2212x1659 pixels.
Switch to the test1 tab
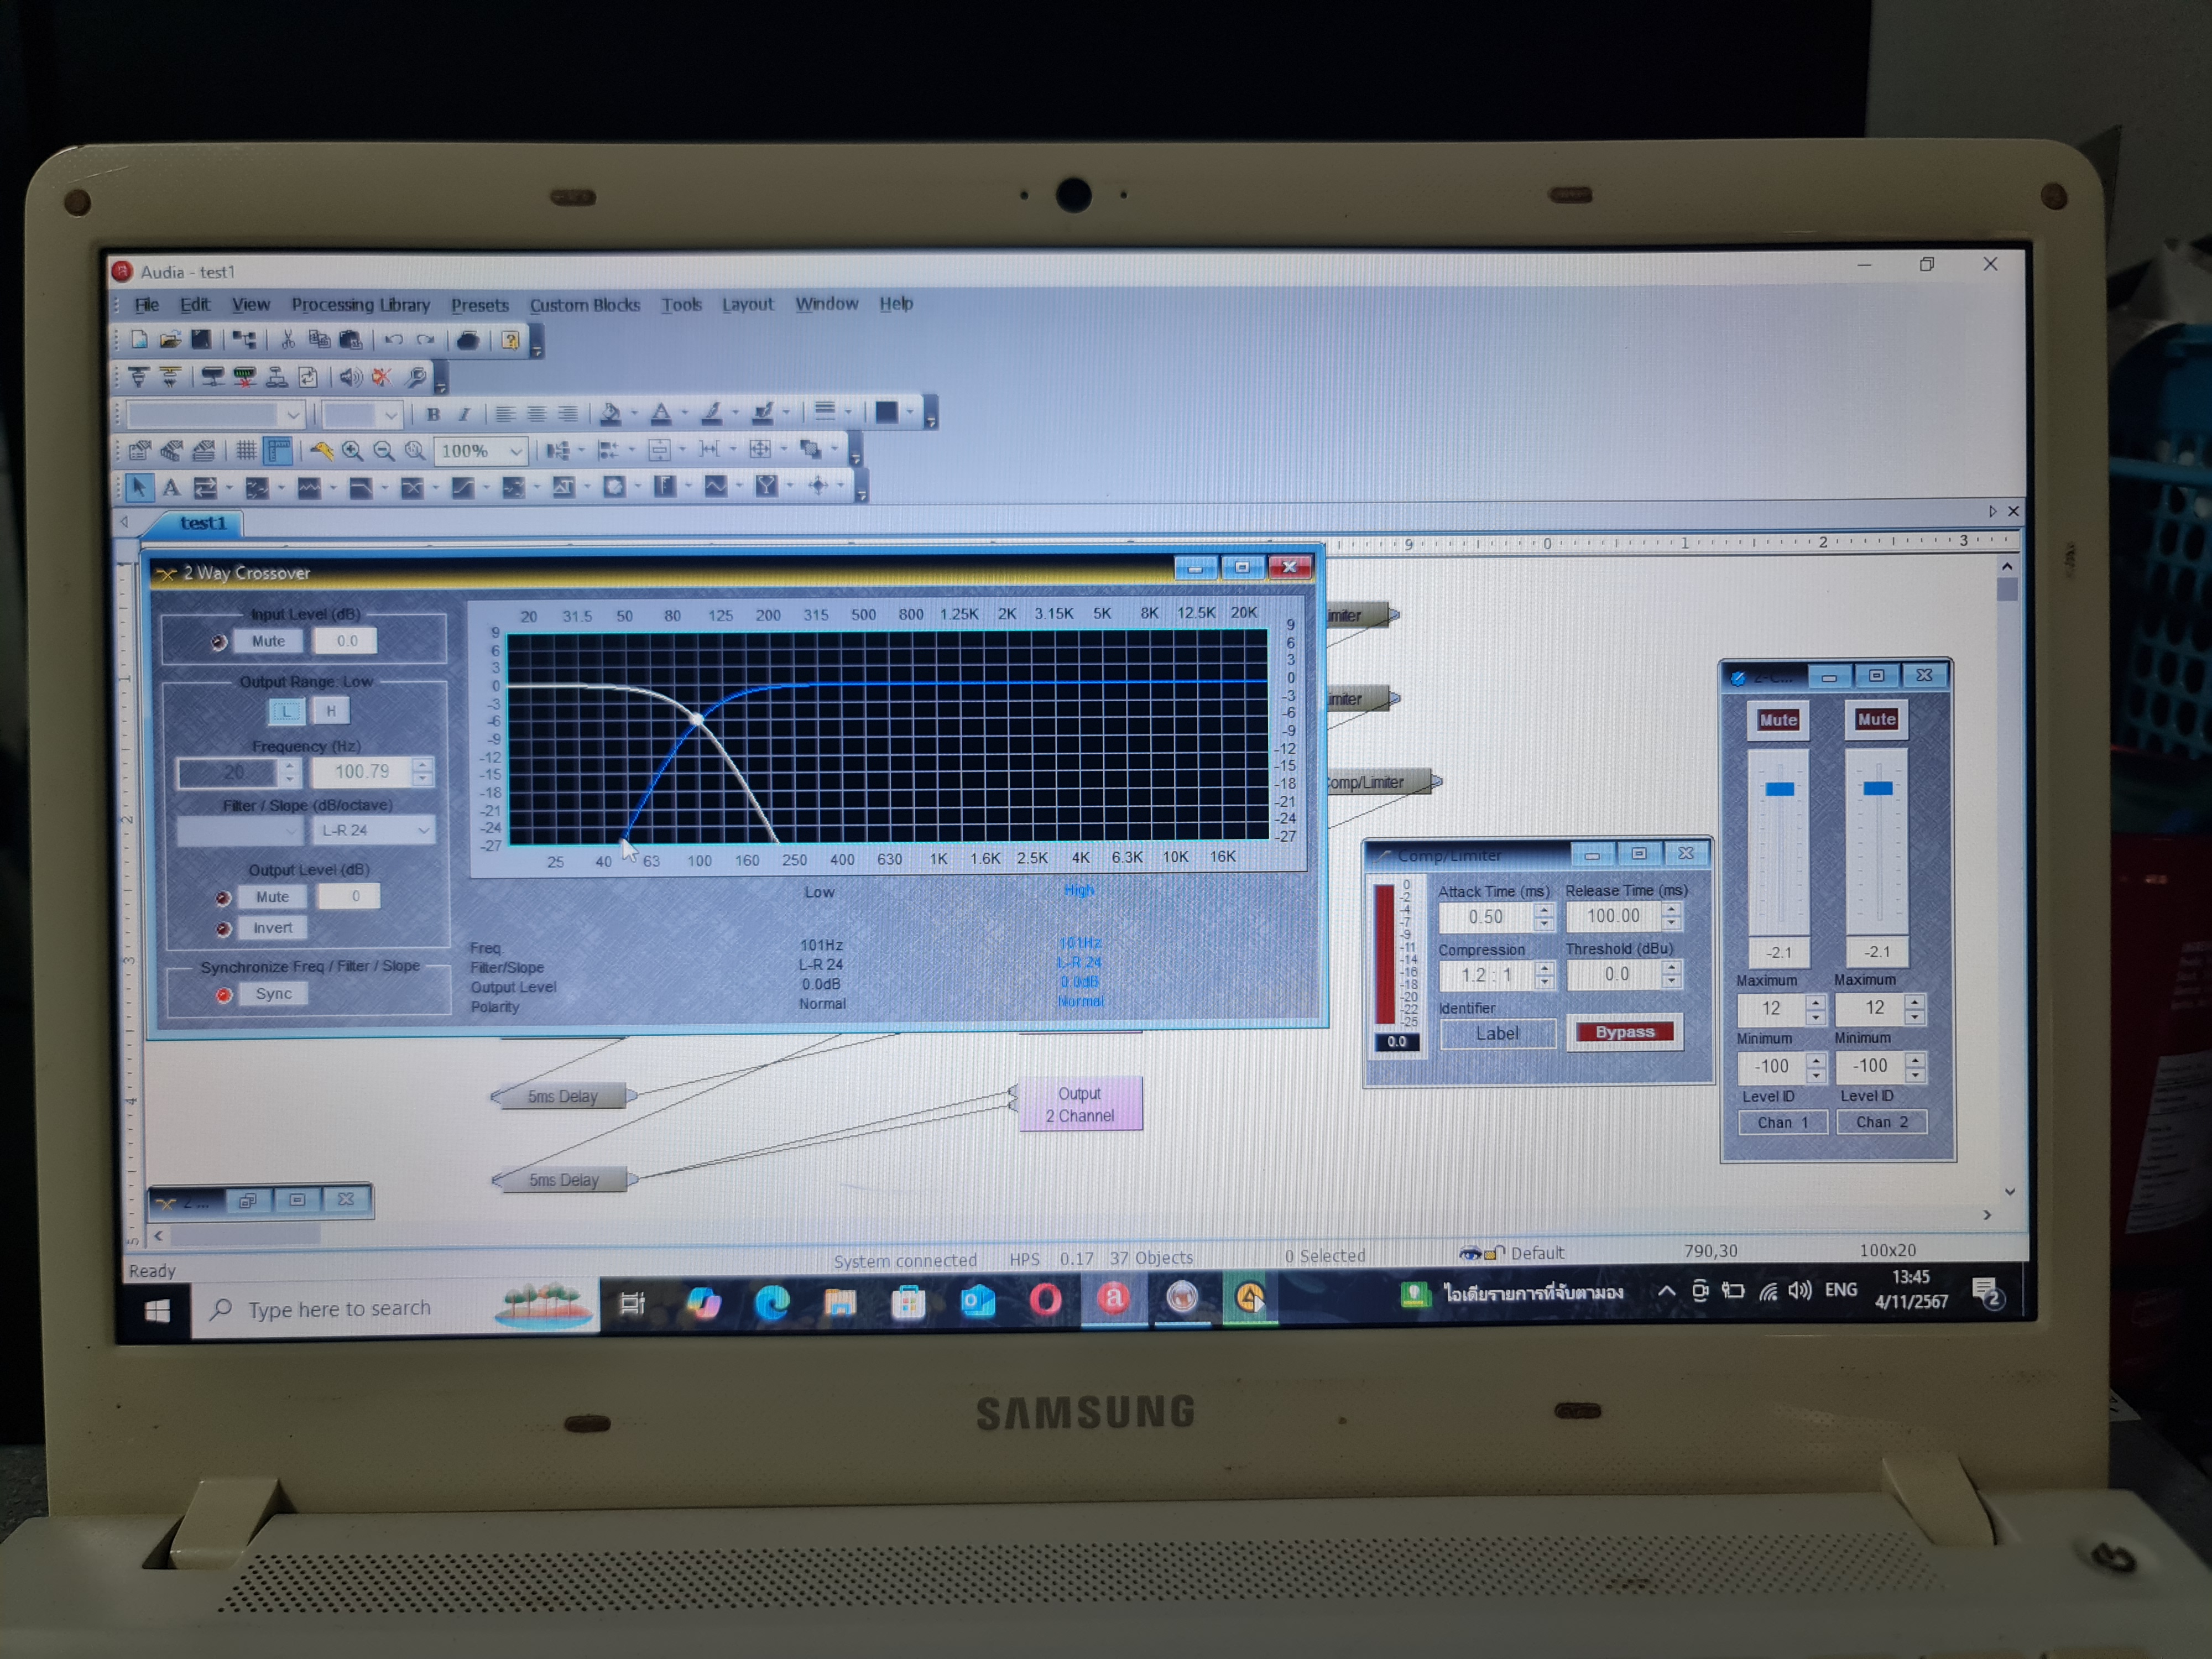click(x=203, y=523)
